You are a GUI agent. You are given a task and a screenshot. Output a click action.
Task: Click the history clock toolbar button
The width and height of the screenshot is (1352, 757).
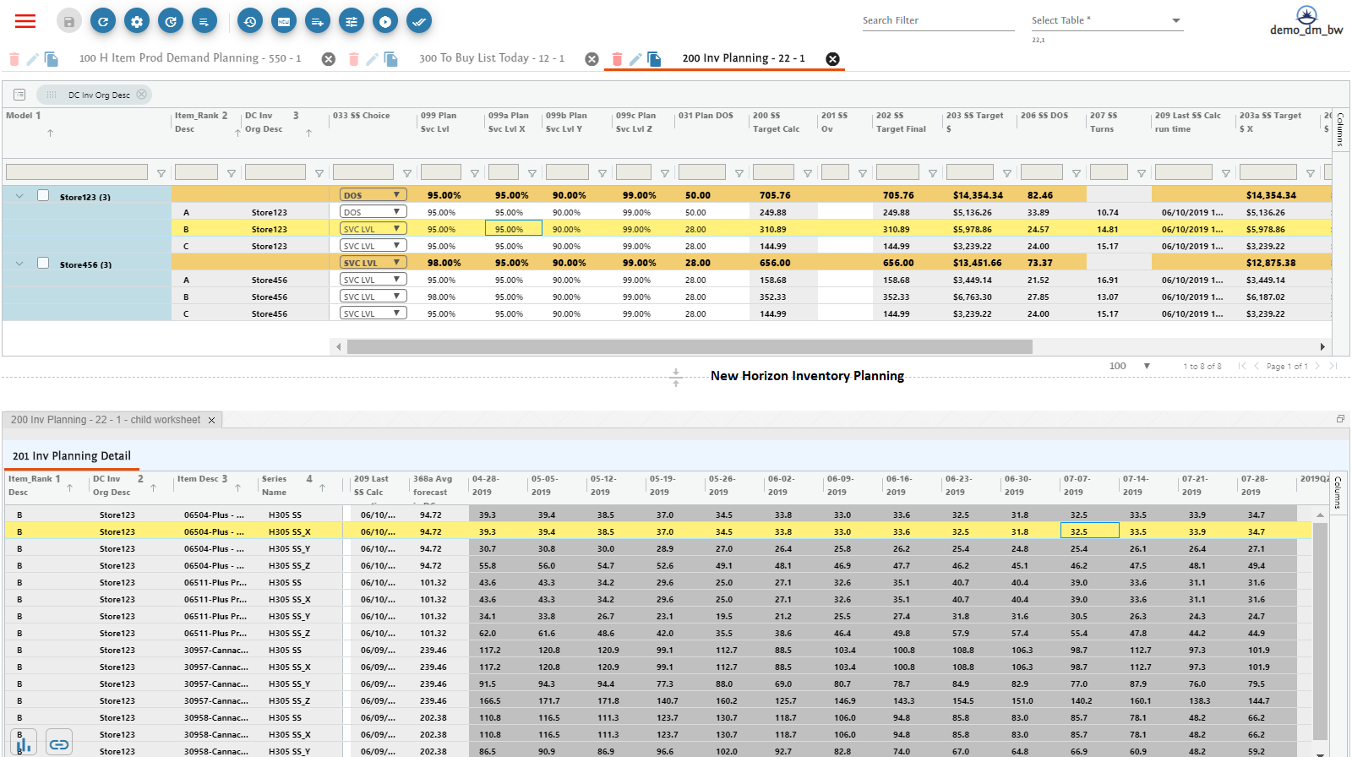pyautogui.click(x=249, y=21)
